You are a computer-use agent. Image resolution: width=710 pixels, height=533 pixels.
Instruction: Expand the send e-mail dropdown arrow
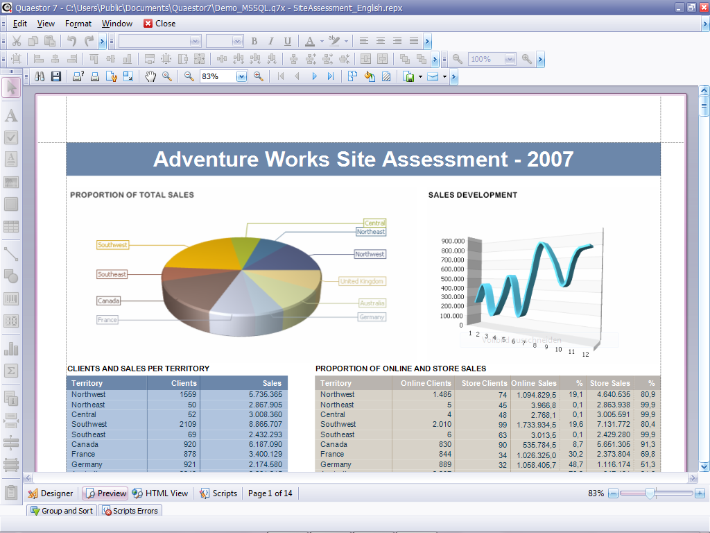(444, 76)
